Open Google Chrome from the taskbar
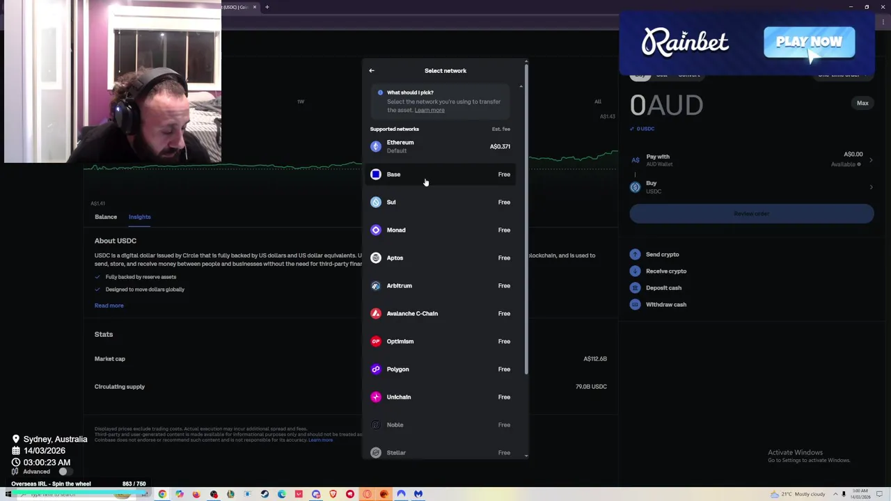 [162, 494]
